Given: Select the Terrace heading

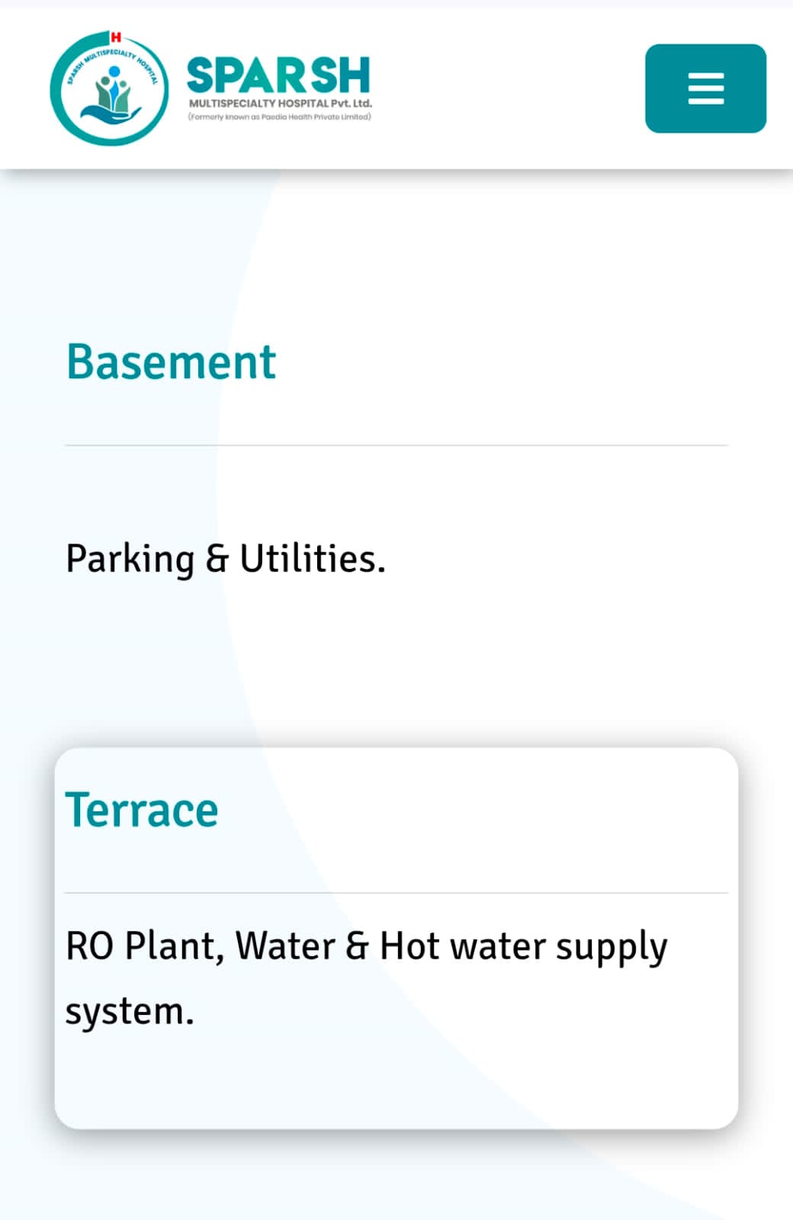Looking at the screenshot, I should (x=142, y=810).
